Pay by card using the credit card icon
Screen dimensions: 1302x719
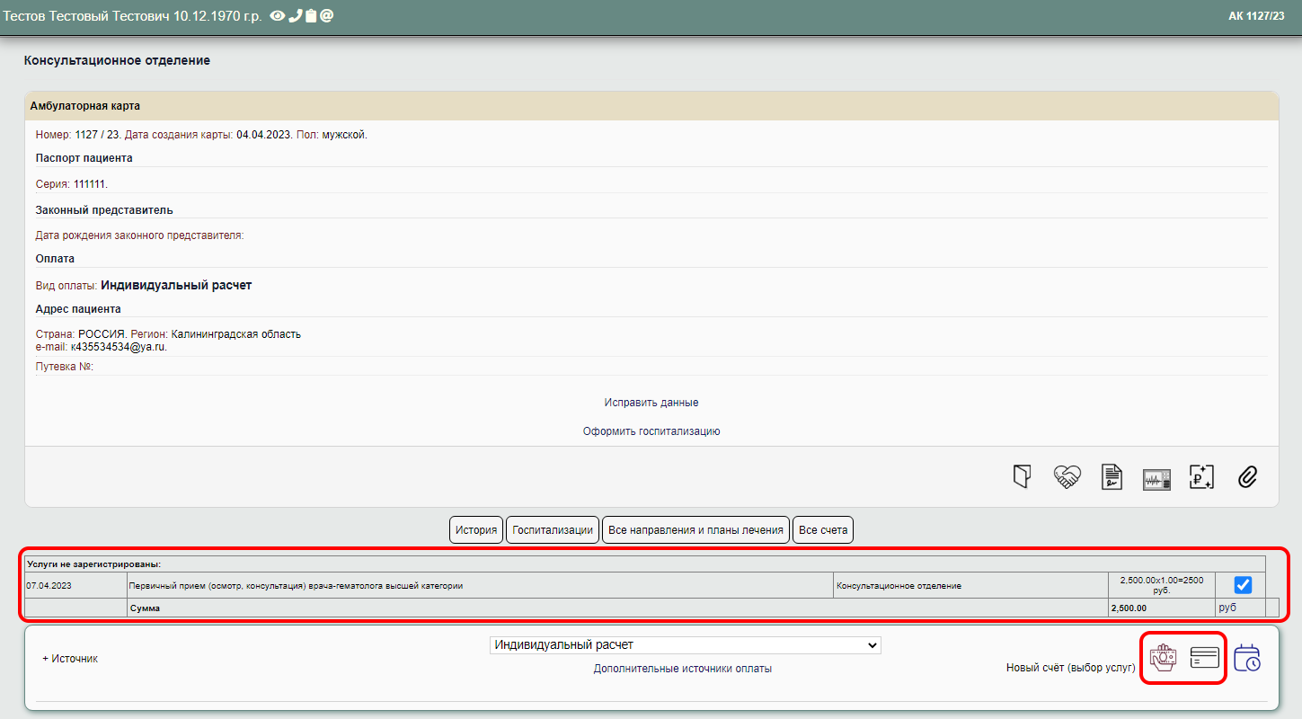click(1204, 658)
